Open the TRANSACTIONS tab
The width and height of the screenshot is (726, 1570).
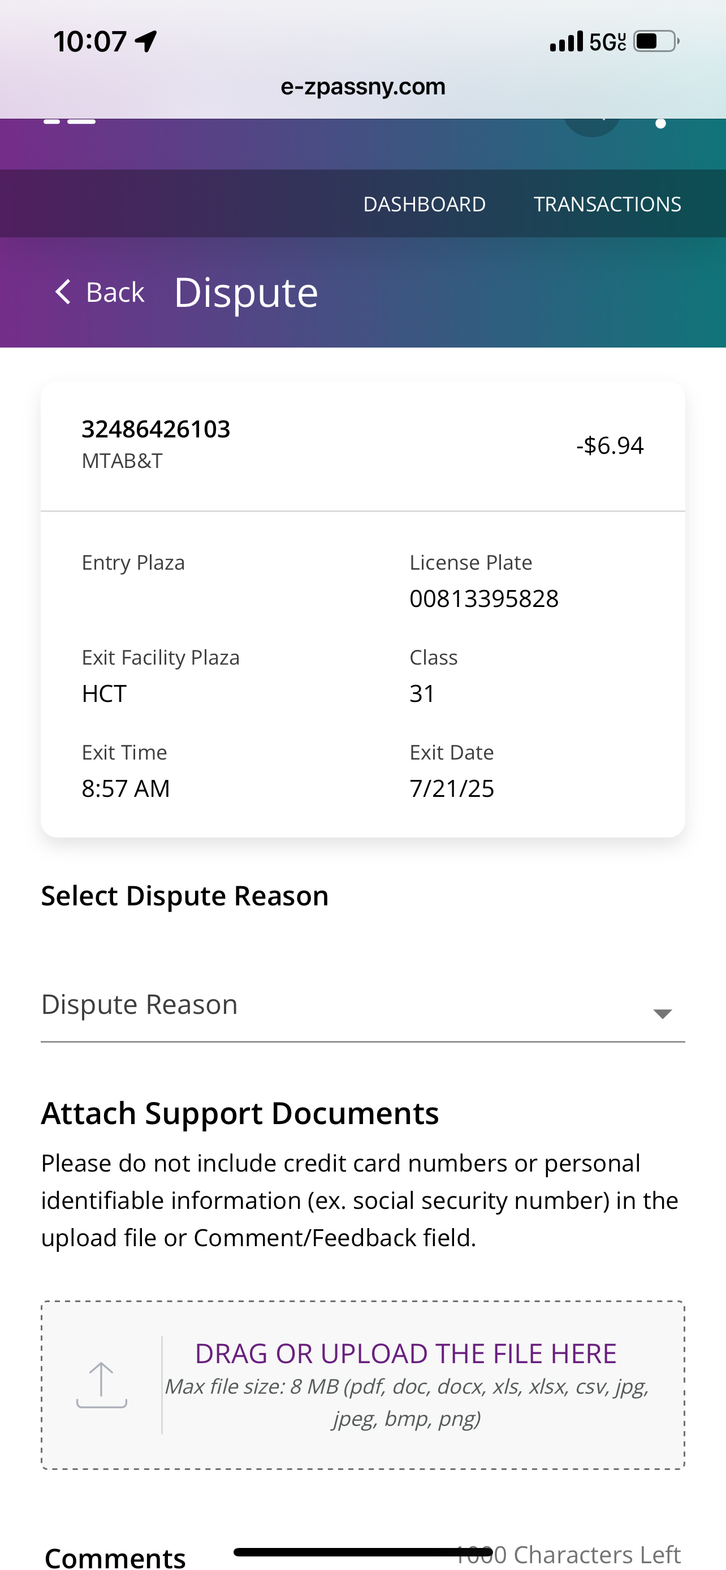pos(607,204)
